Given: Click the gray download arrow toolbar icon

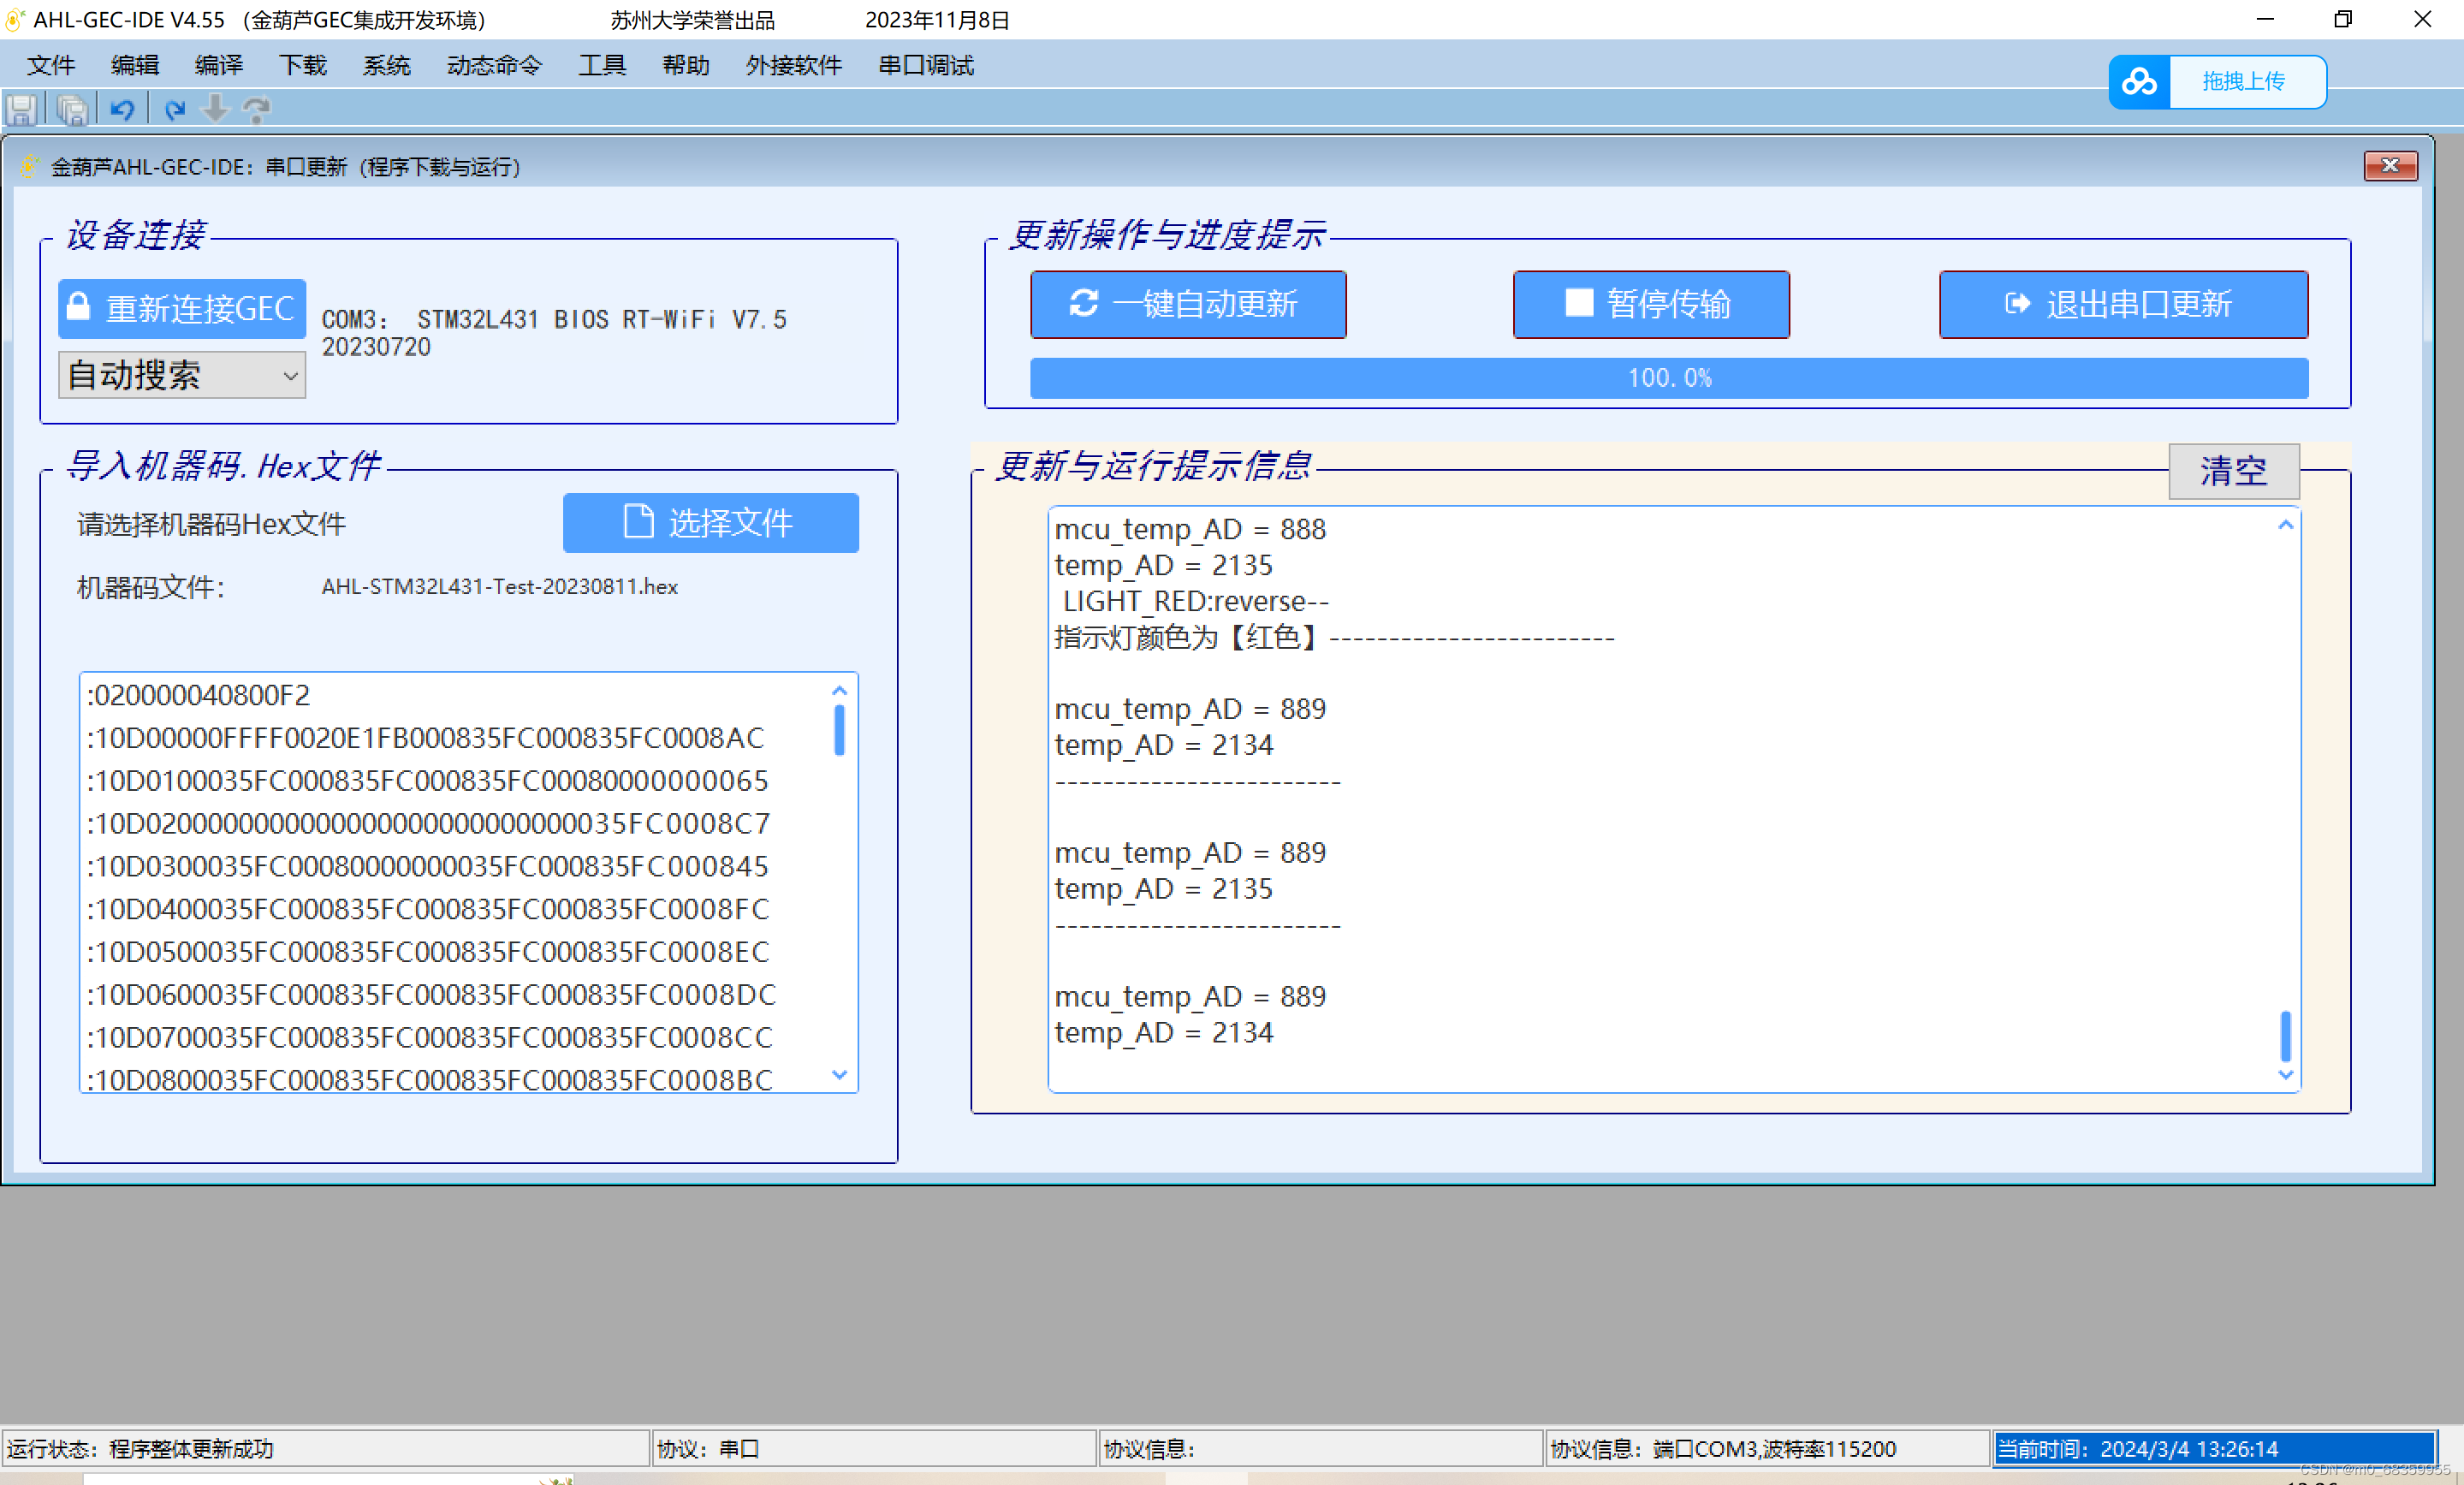Looking at the screenshot, I should pyautogui.click(x=215, y=109).
